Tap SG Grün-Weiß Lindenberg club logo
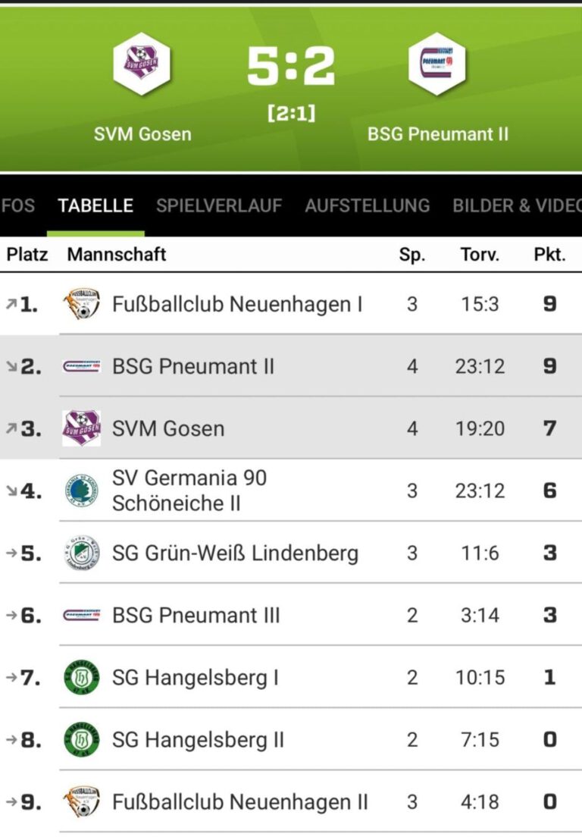The image size is (582, 837). pyautogui.click(x=81, y=553)
